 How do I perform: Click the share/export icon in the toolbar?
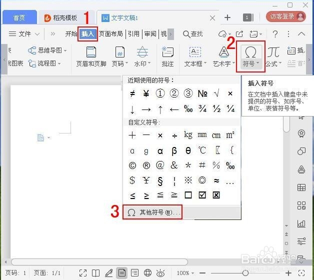[x=239, y=34]
